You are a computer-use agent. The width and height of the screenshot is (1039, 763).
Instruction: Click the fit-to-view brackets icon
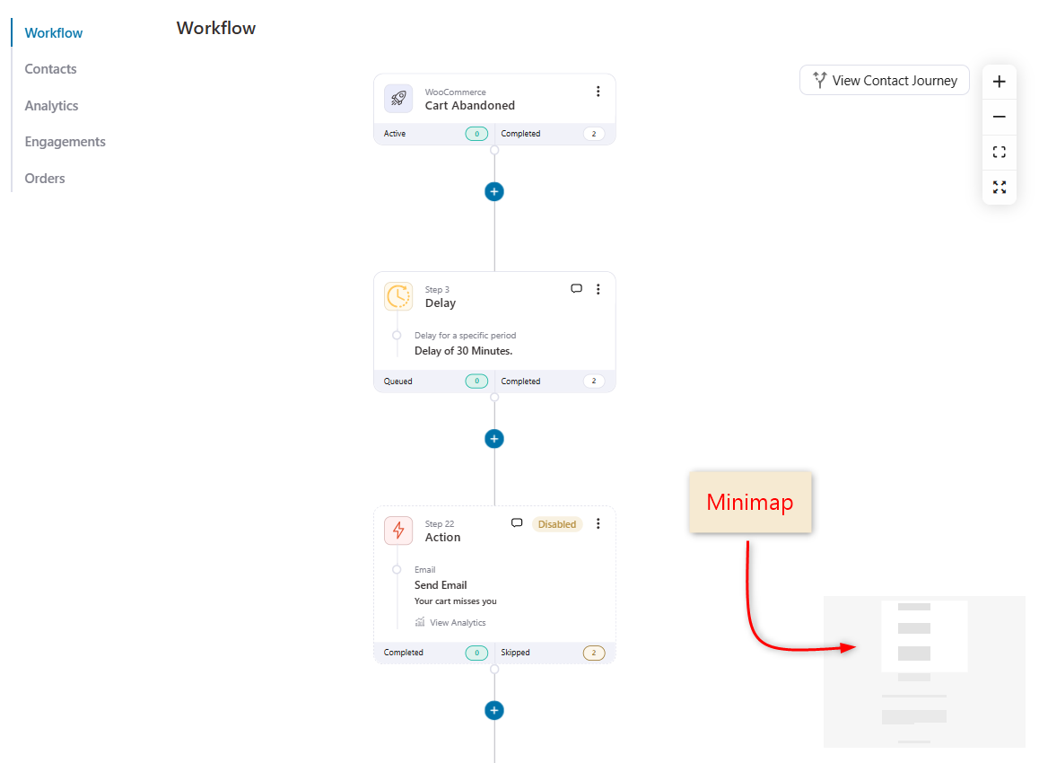[1000, 152]
